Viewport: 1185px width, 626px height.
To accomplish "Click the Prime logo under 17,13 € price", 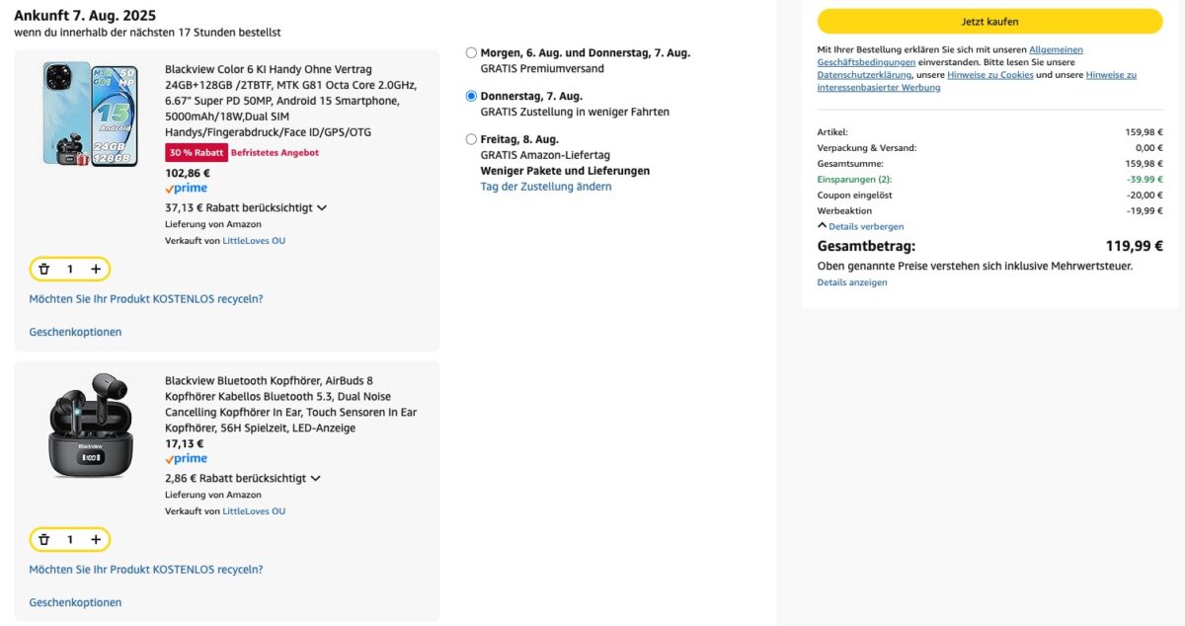I will click(186, 459).
